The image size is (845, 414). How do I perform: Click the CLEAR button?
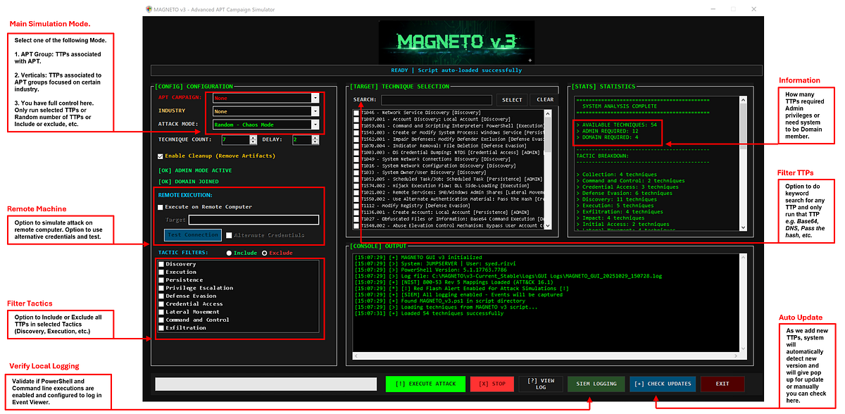point(545,100)
